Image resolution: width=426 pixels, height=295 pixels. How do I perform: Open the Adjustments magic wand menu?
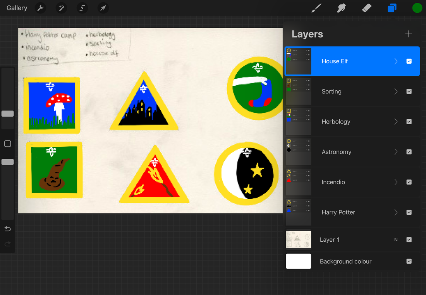tap(61, 8)
